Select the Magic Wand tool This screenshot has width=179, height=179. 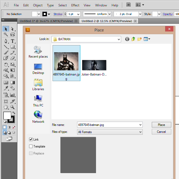[x=6, y=34]
